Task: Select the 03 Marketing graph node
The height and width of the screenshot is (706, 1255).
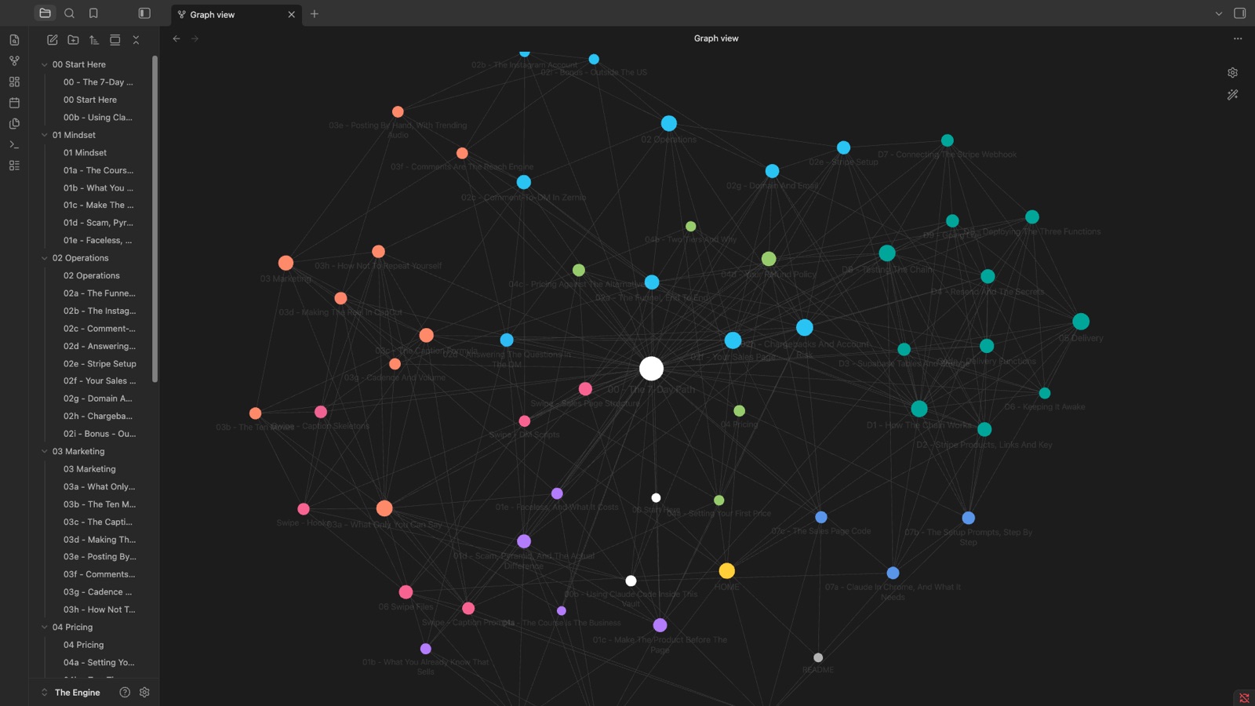Action: point(286,263)
